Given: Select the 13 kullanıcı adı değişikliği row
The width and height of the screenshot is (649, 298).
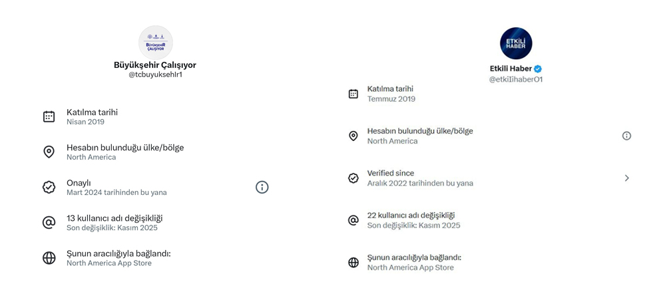Looking at the screenshot, I should pyautogui.click(x=114, y=222).
